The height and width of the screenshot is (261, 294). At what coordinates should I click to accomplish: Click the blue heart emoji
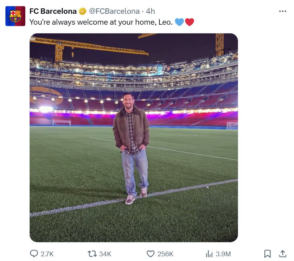179,22
